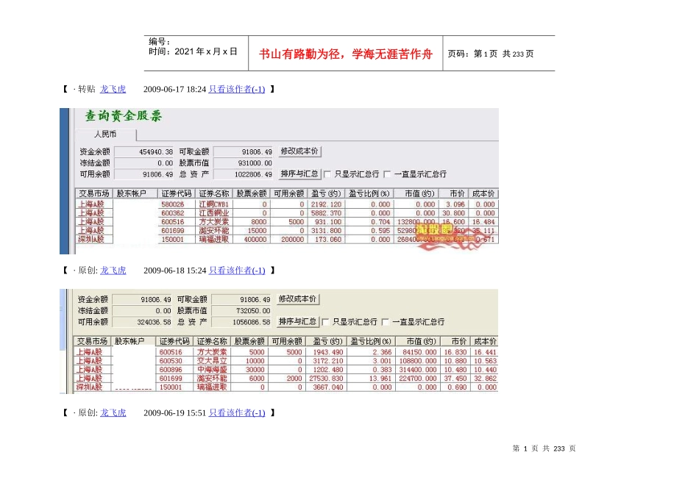Click the market value cell 224700.000
This screenshot has height=494, width=699.
[419, 378]
